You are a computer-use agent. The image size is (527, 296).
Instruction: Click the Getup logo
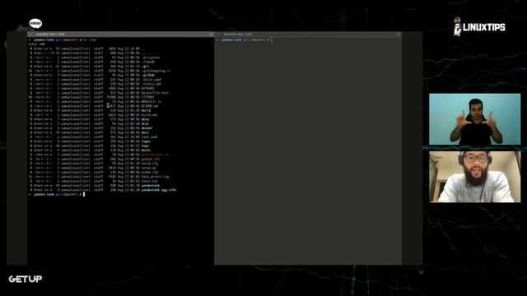point(26,279)
